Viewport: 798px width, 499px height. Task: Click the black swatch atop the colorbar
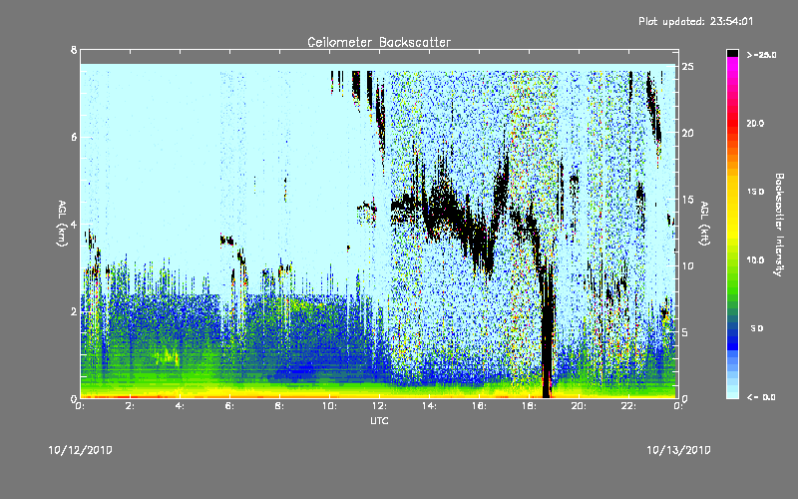732,53
